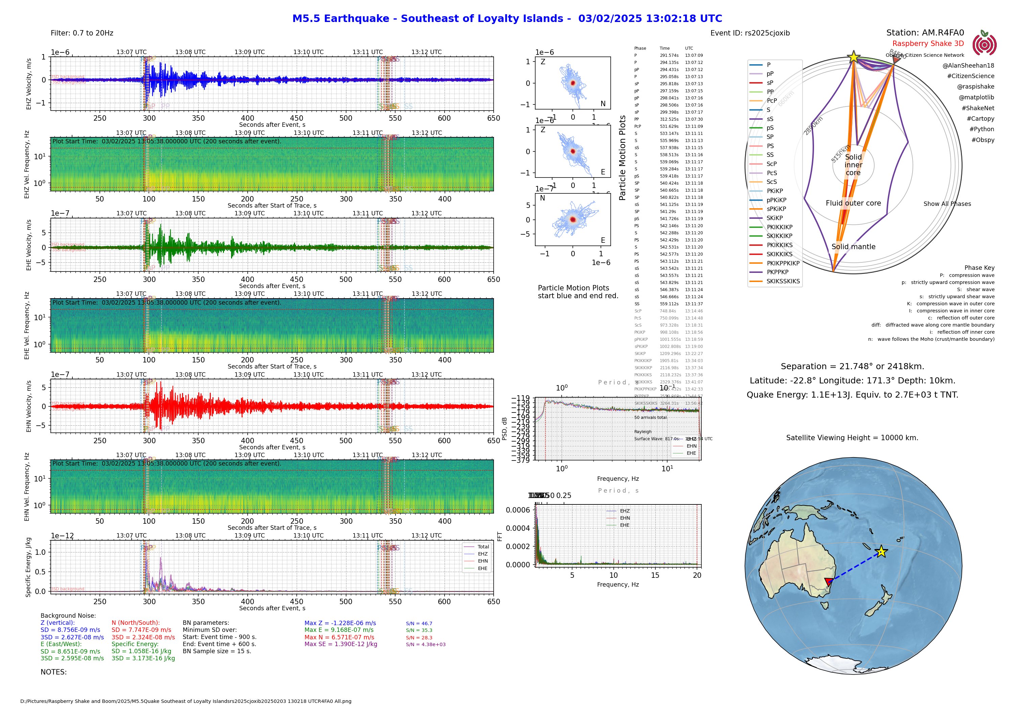Viewport: 1015px width, 710px height.
Task: Click the yellow star on the globe map
Action: click(881, 551)
